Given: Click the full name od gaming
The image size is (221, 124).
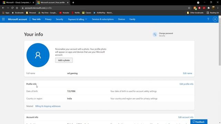Looking at the screenshot, I should click(72, 73).
